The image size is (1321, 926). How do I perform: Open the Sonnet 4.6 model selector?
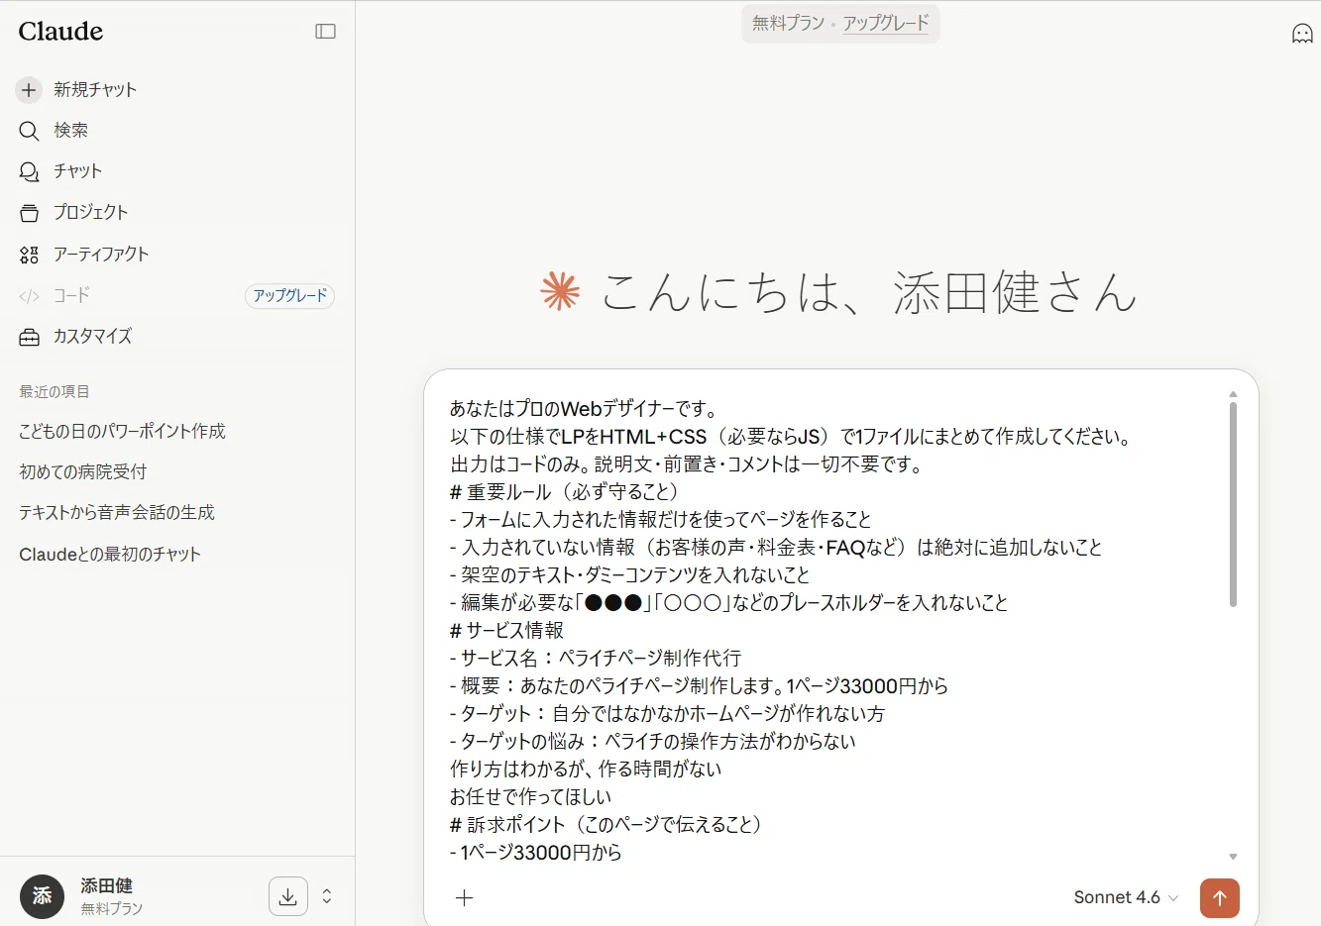point(1126,897)
